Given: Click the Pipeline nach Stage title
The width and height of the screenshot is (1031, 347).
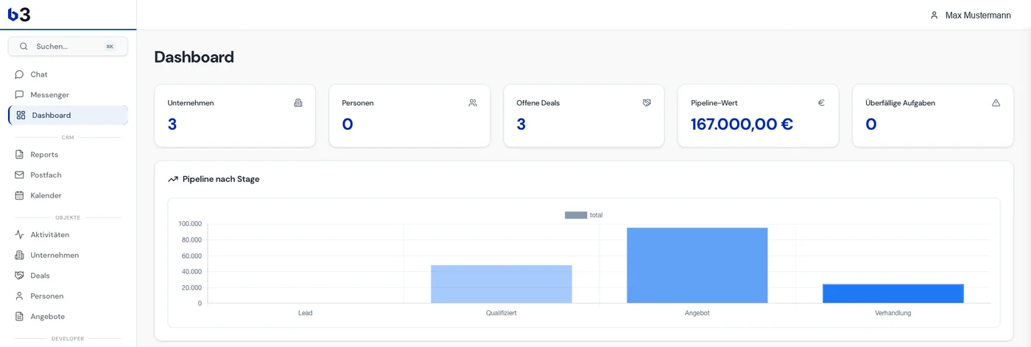Looking at the screenshot, I should [221, 179].
